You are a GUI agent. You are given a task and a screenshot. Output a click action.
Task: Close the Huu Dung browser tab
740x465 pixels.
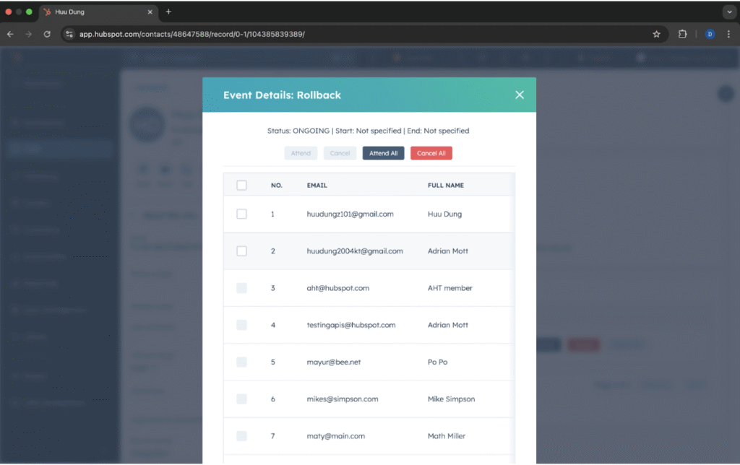[x=150, y=12]
